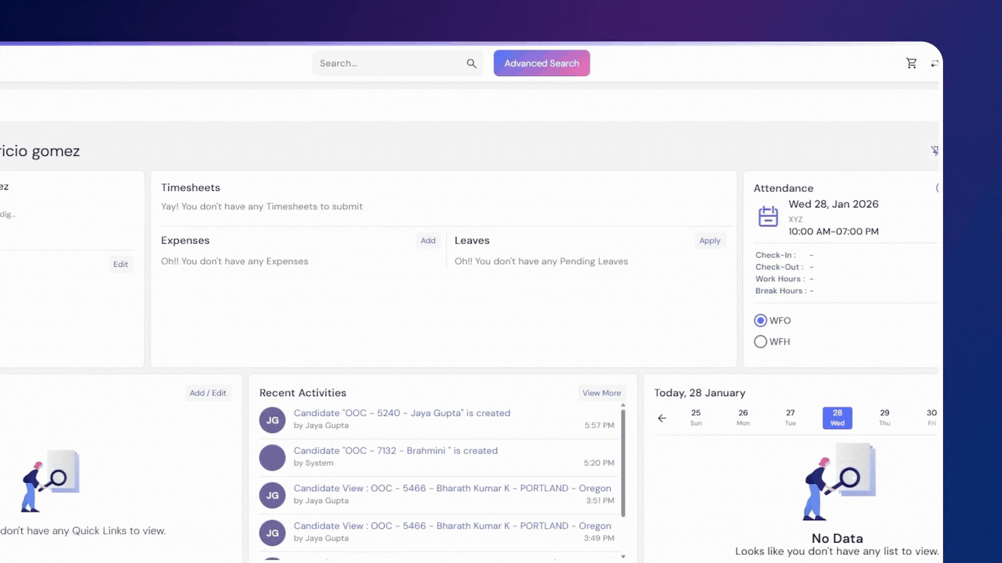Click the search magnifier icon
1002x563 pixels.
click(471, 64)
